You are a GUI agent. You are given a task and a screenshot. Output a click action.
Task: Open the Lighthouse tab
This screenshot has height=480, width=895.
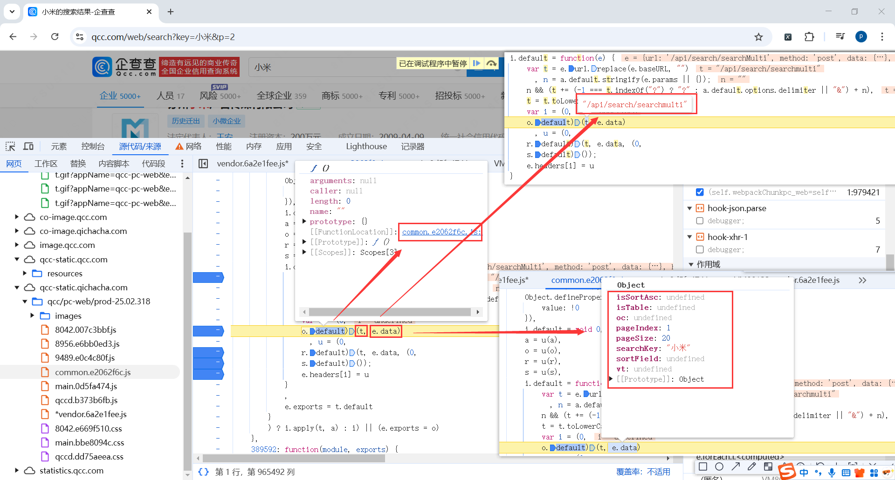pyautogui.click(x=366, y=146)
